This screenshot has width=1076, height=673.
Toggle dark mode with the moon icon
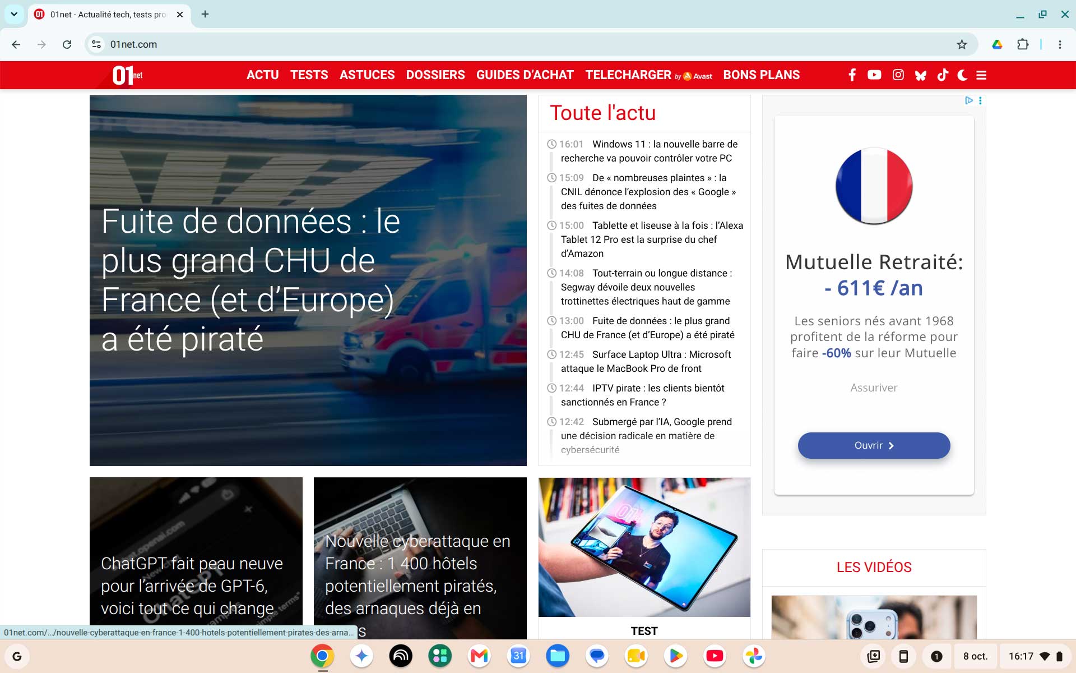tap(962, 75)
